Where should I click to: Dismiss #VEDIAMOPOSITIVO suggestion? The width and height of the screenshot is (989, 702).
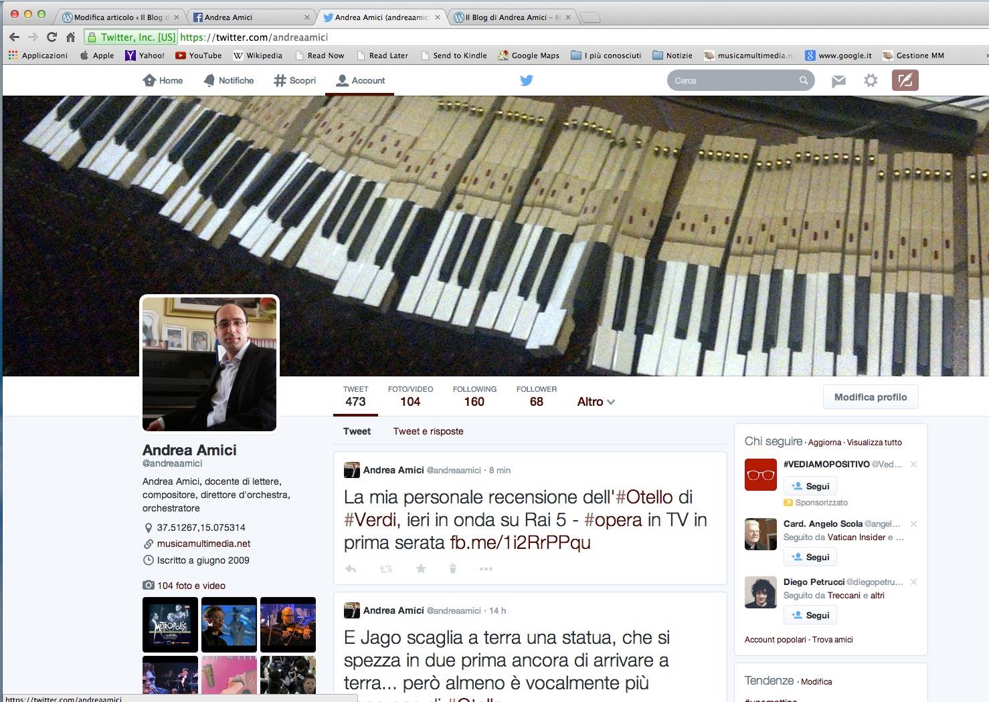[913, 464]
